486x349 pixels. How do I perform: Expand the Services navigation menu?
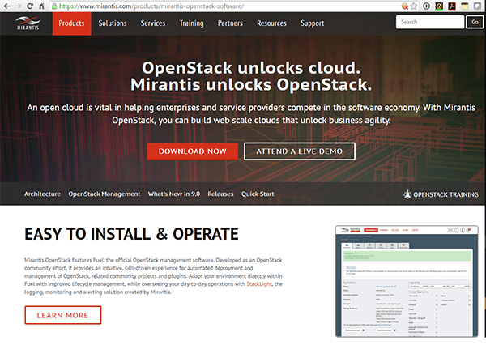tap(153, 23)
